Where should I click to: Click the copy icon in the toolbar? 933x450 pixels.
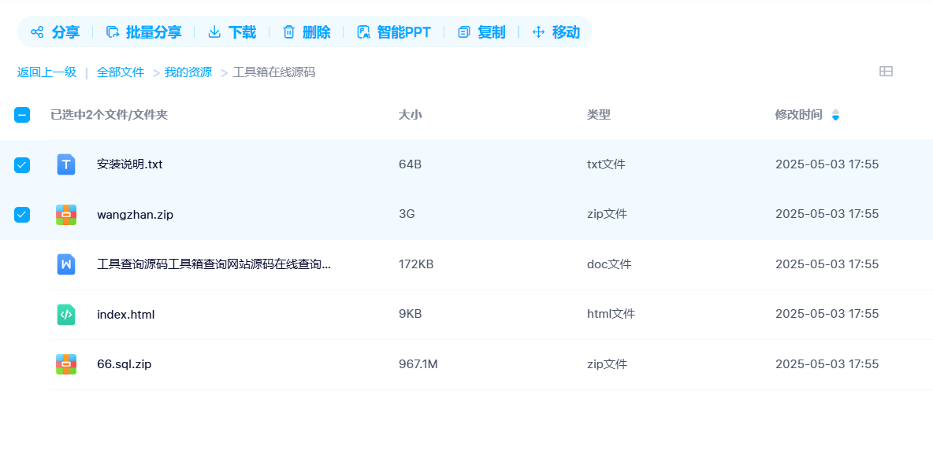coord(463,32)
